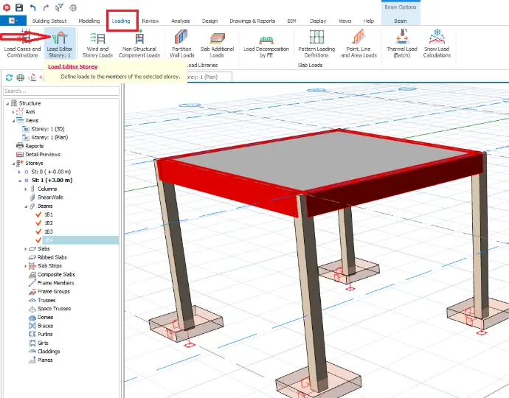This screenshot has height=398, width=509.
Task: Open Thermal Load (Batch) tool
Action: point(402,43)
